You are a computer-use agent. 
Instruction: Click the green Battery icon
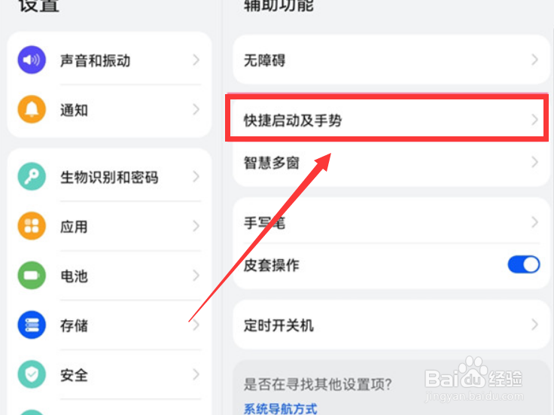[32, 276]
